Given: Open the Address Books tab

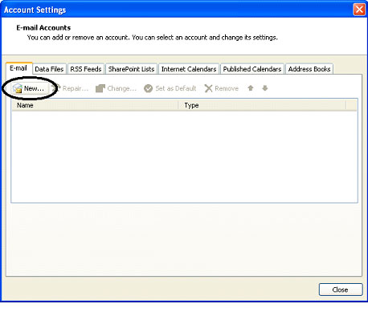Looking at the screenshot, I should (x=309, y=69).
